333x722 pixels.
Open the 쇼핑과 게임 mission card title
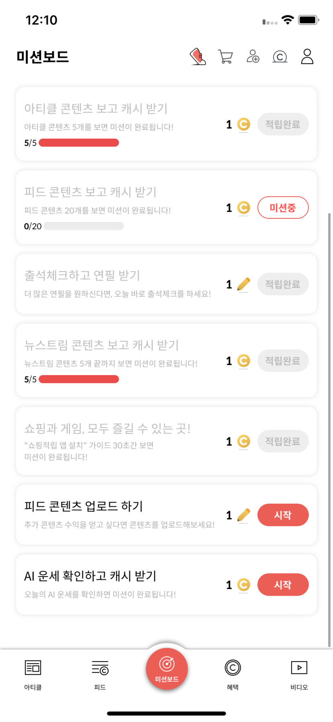click(108, 429)
